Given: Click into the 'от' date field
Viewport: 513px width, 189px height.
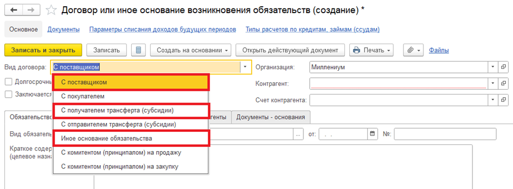Looking at the screenshot, I should [x=343, y=134].
